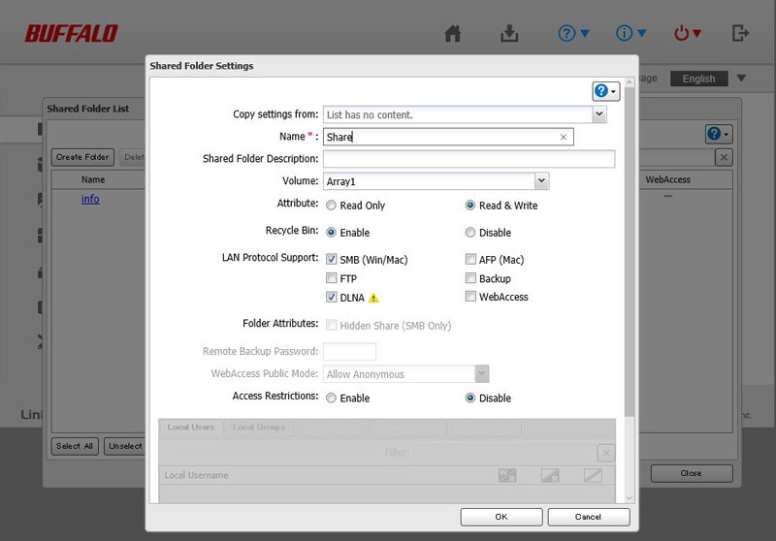Clear the Name field with the X icon
The height and width of the screenshot is (541, 776).
(564, 137)
